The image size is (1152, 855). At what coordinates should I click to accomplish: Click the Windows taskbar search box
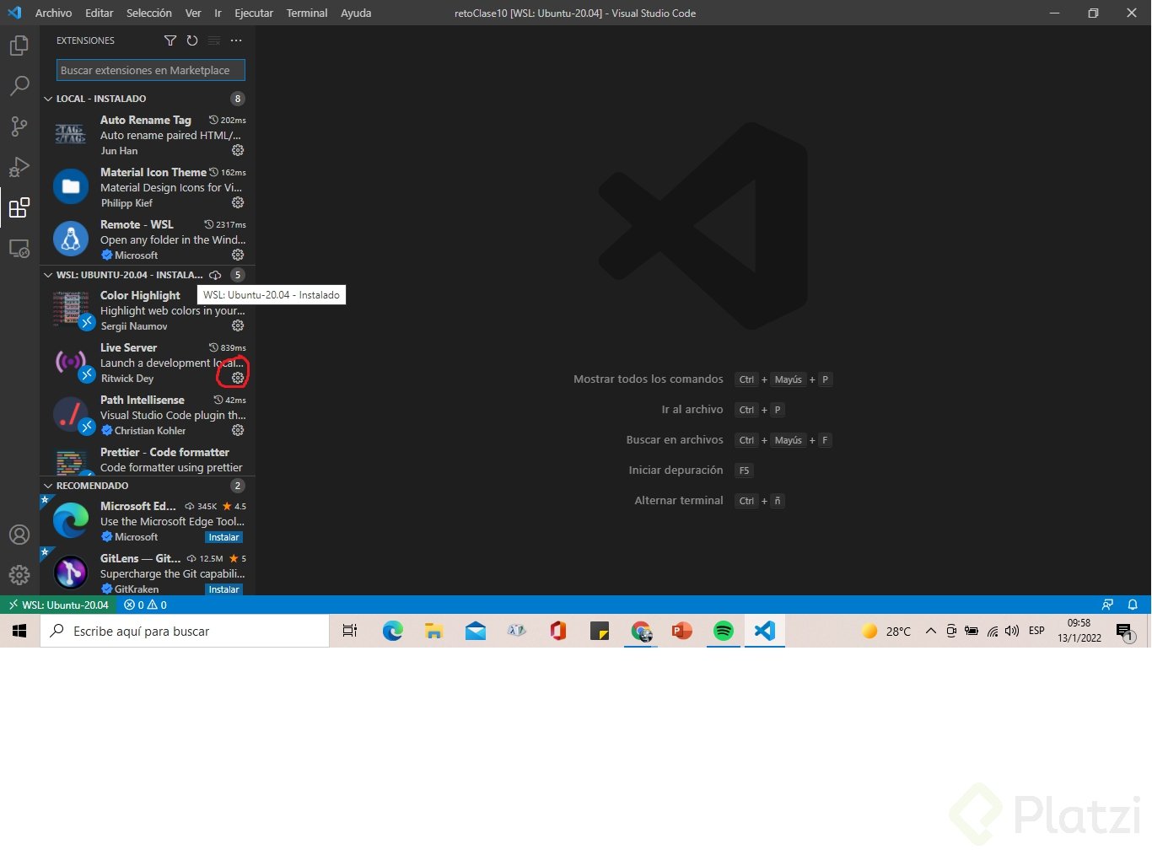click(185, 631)
